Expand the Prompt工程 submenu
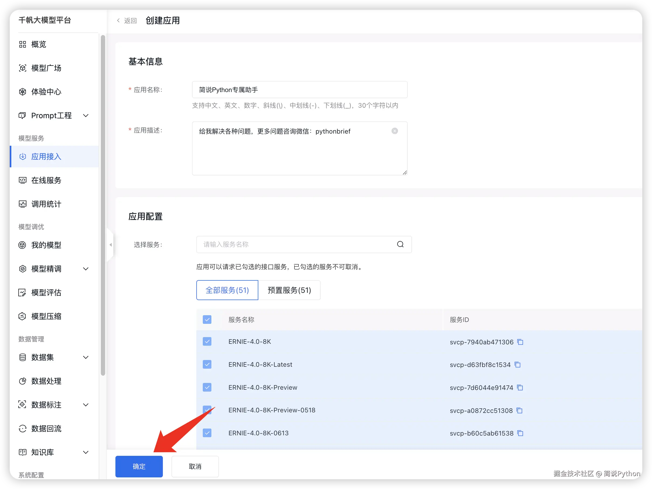The height and width of the screenshot is (489, 652). point(85,116)
